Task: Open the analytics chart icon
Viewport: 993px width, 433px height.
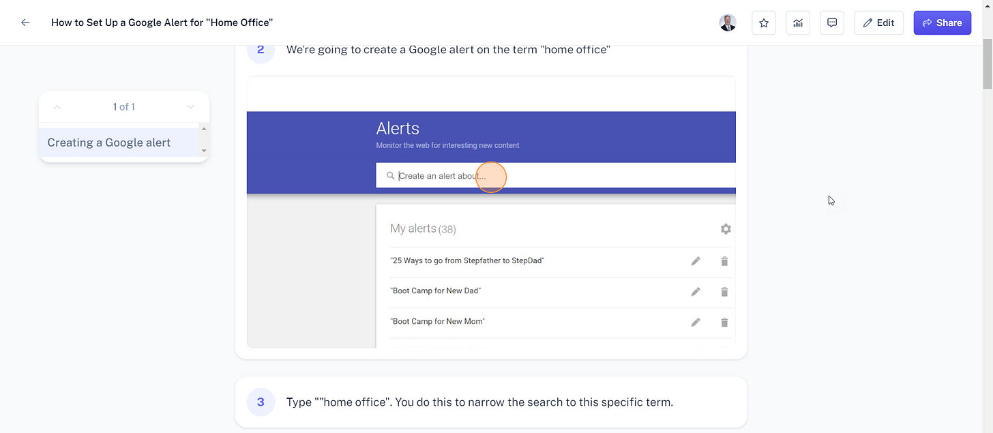Action: point(798,23)
